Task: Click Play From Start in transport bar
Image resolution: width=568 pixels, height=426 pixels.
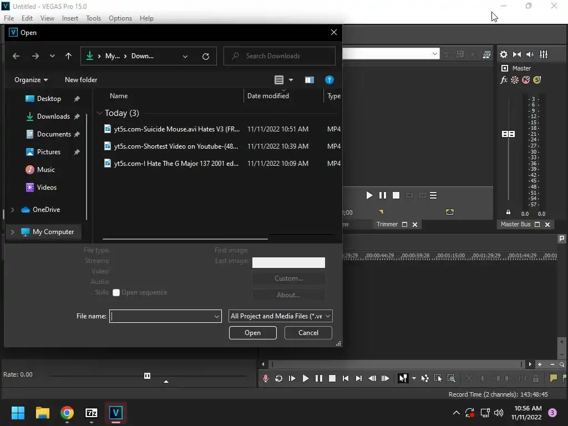Action: pos(292,378)
